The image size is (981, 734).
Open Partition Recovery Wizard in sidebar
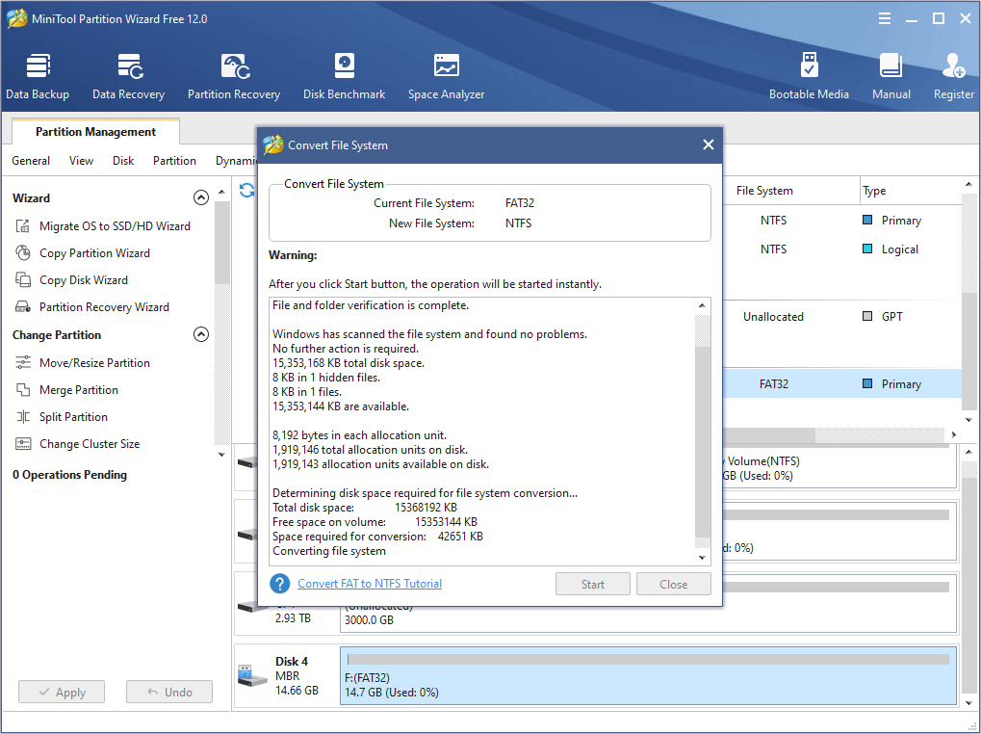coord(92,306)
